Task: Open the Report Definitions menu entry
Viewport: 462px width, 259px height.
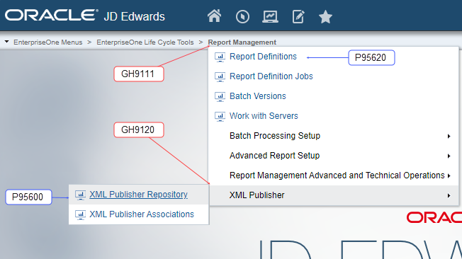Action: click(263, 56)
